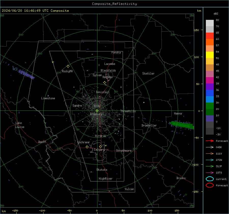Click the green 31JP arrow icon
This screenshot has width=229, height=214.
(x=210, y=166)
